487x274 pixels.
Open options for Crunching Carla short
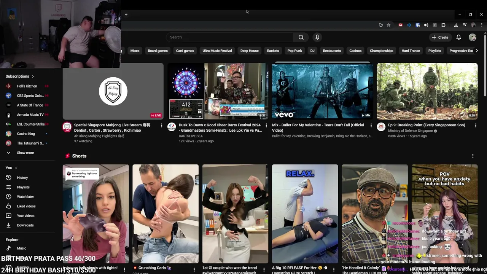[194, 270]
